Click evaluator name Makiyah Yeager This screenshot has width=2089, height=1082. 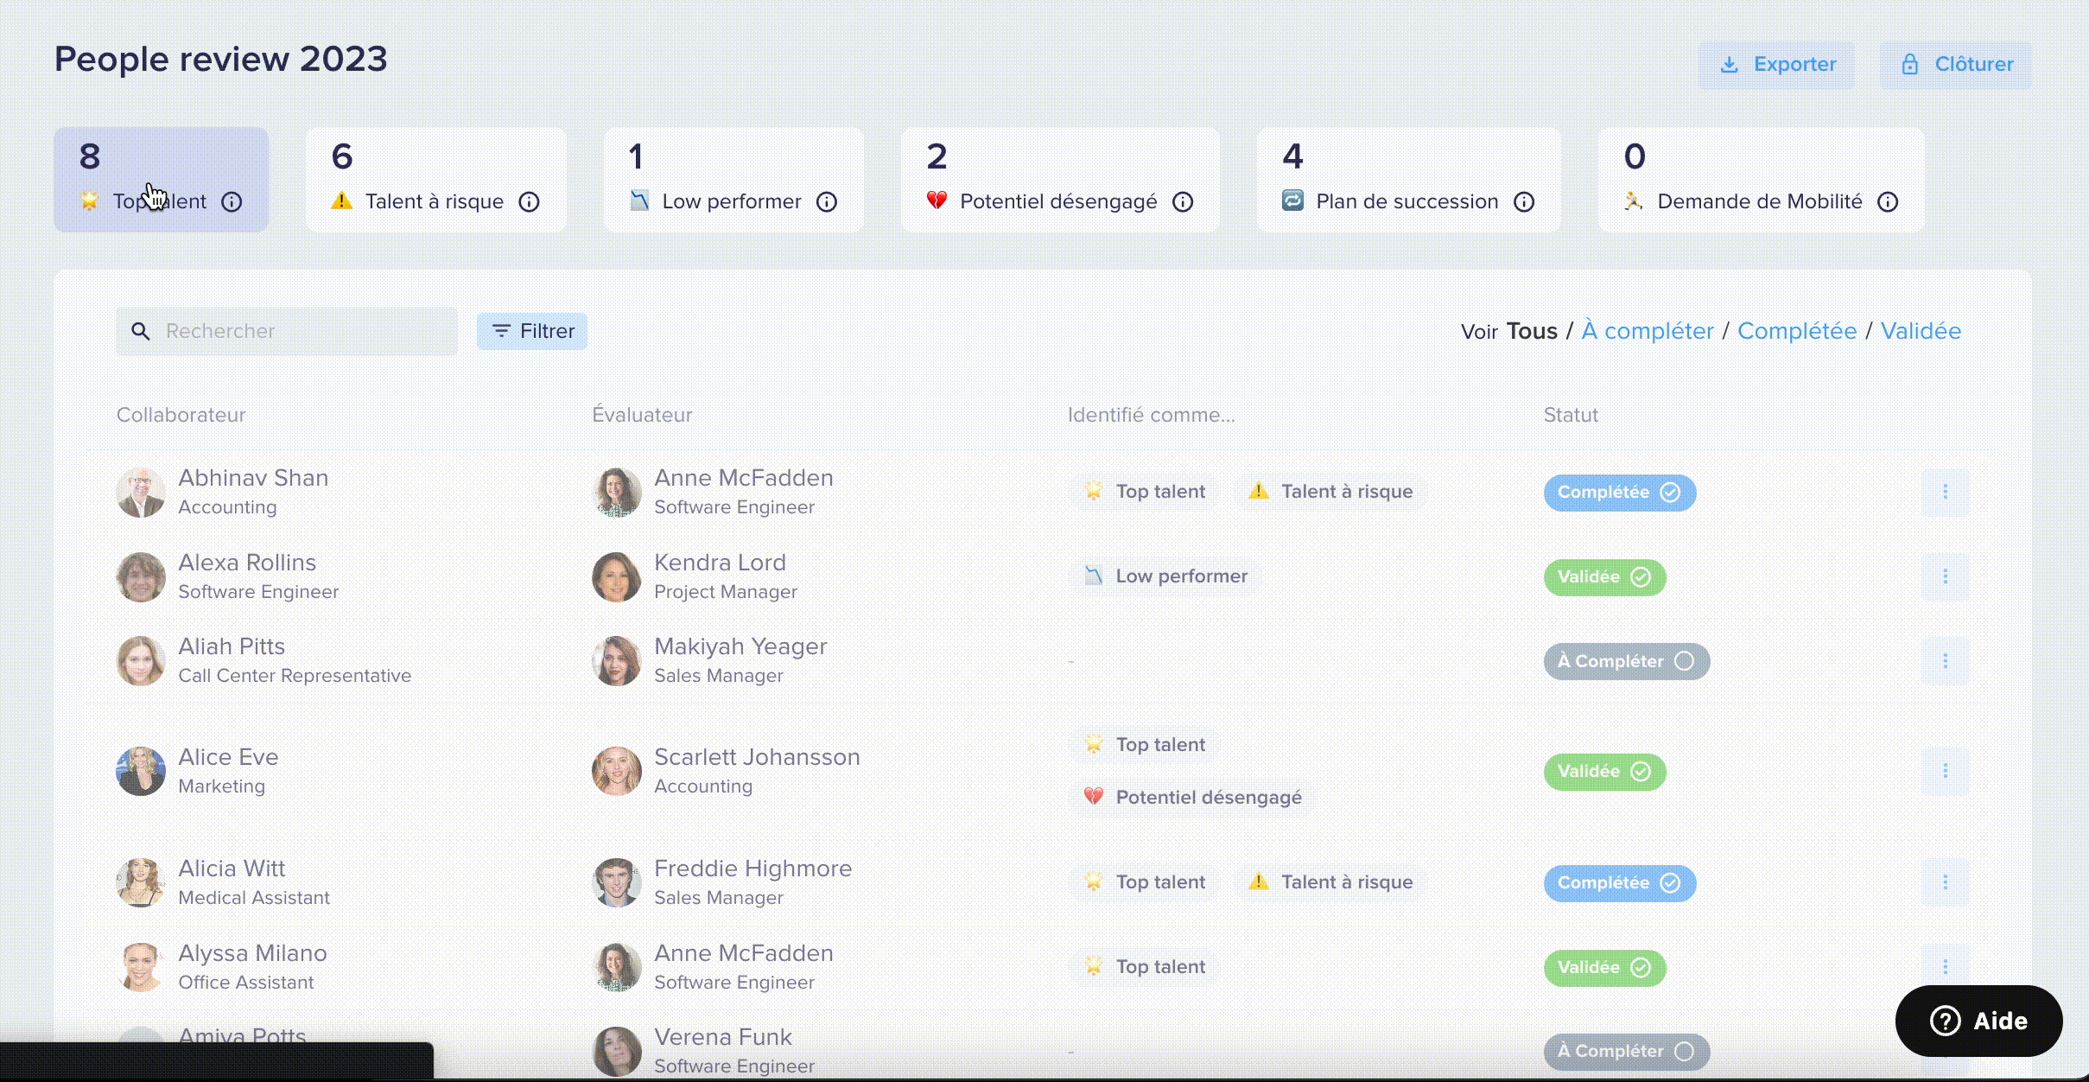coord(740,646)
